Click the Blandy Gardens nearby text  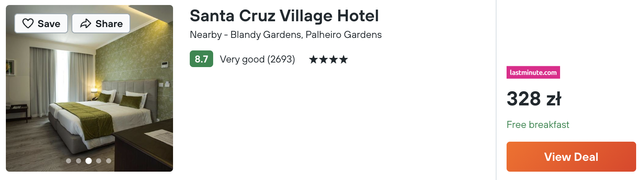click(265, 35)
